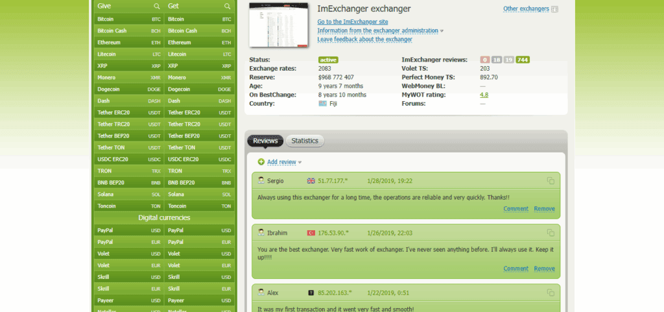Click Remove on Ibrahim's review
The height and width of the screenshot is (312, 664).
(544, 269)
